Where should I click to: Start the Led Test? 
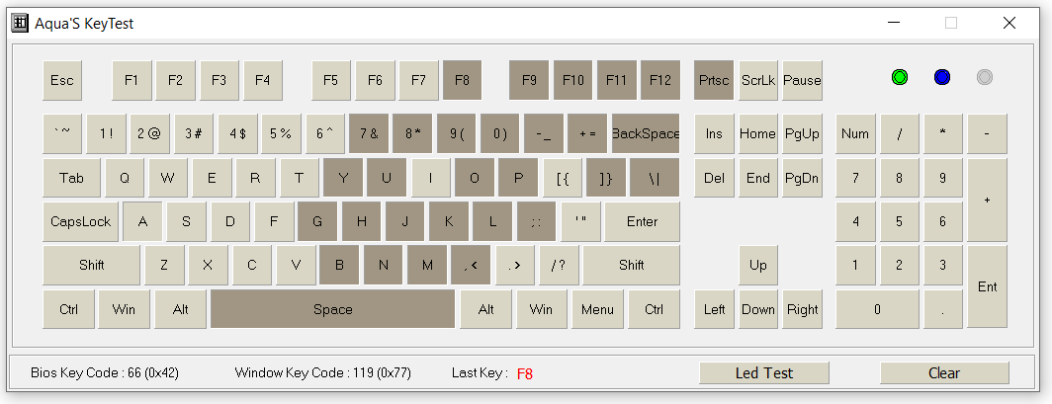(764, 373)
